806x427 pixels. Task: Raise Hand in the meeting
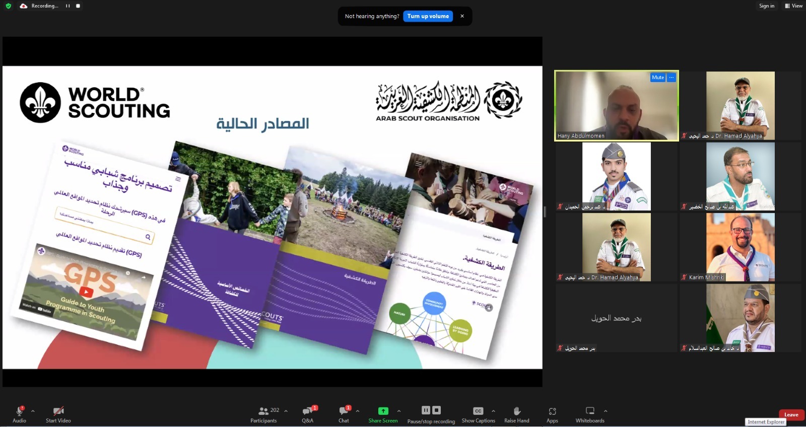click(516, 414)
